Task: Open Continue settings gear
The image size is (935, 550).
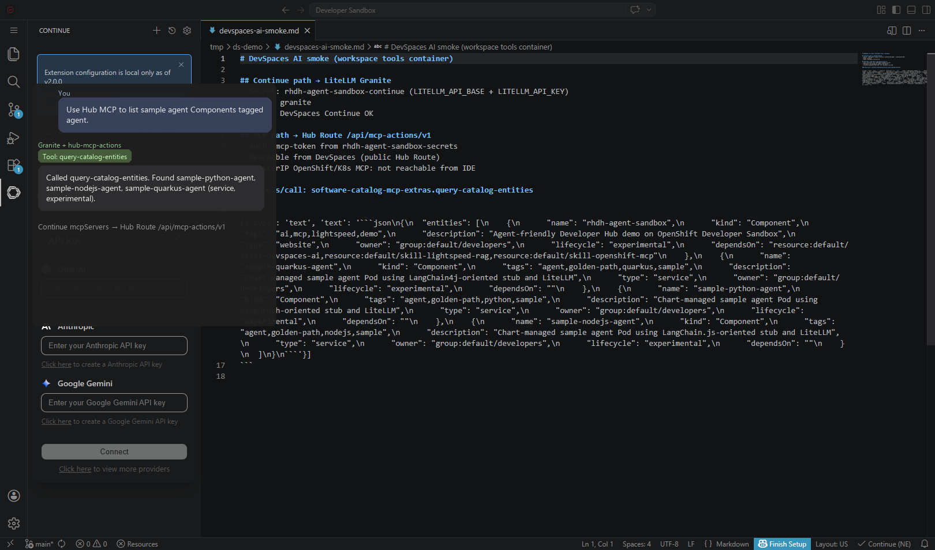Action: point(187,31)
